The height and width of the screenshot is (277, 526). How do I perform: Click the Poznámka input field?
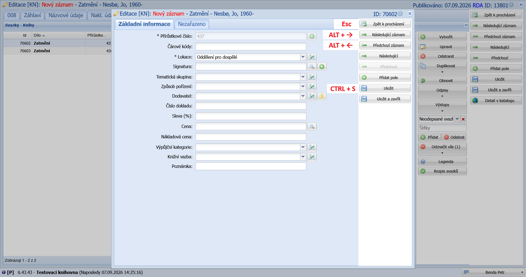pos(251,166)
